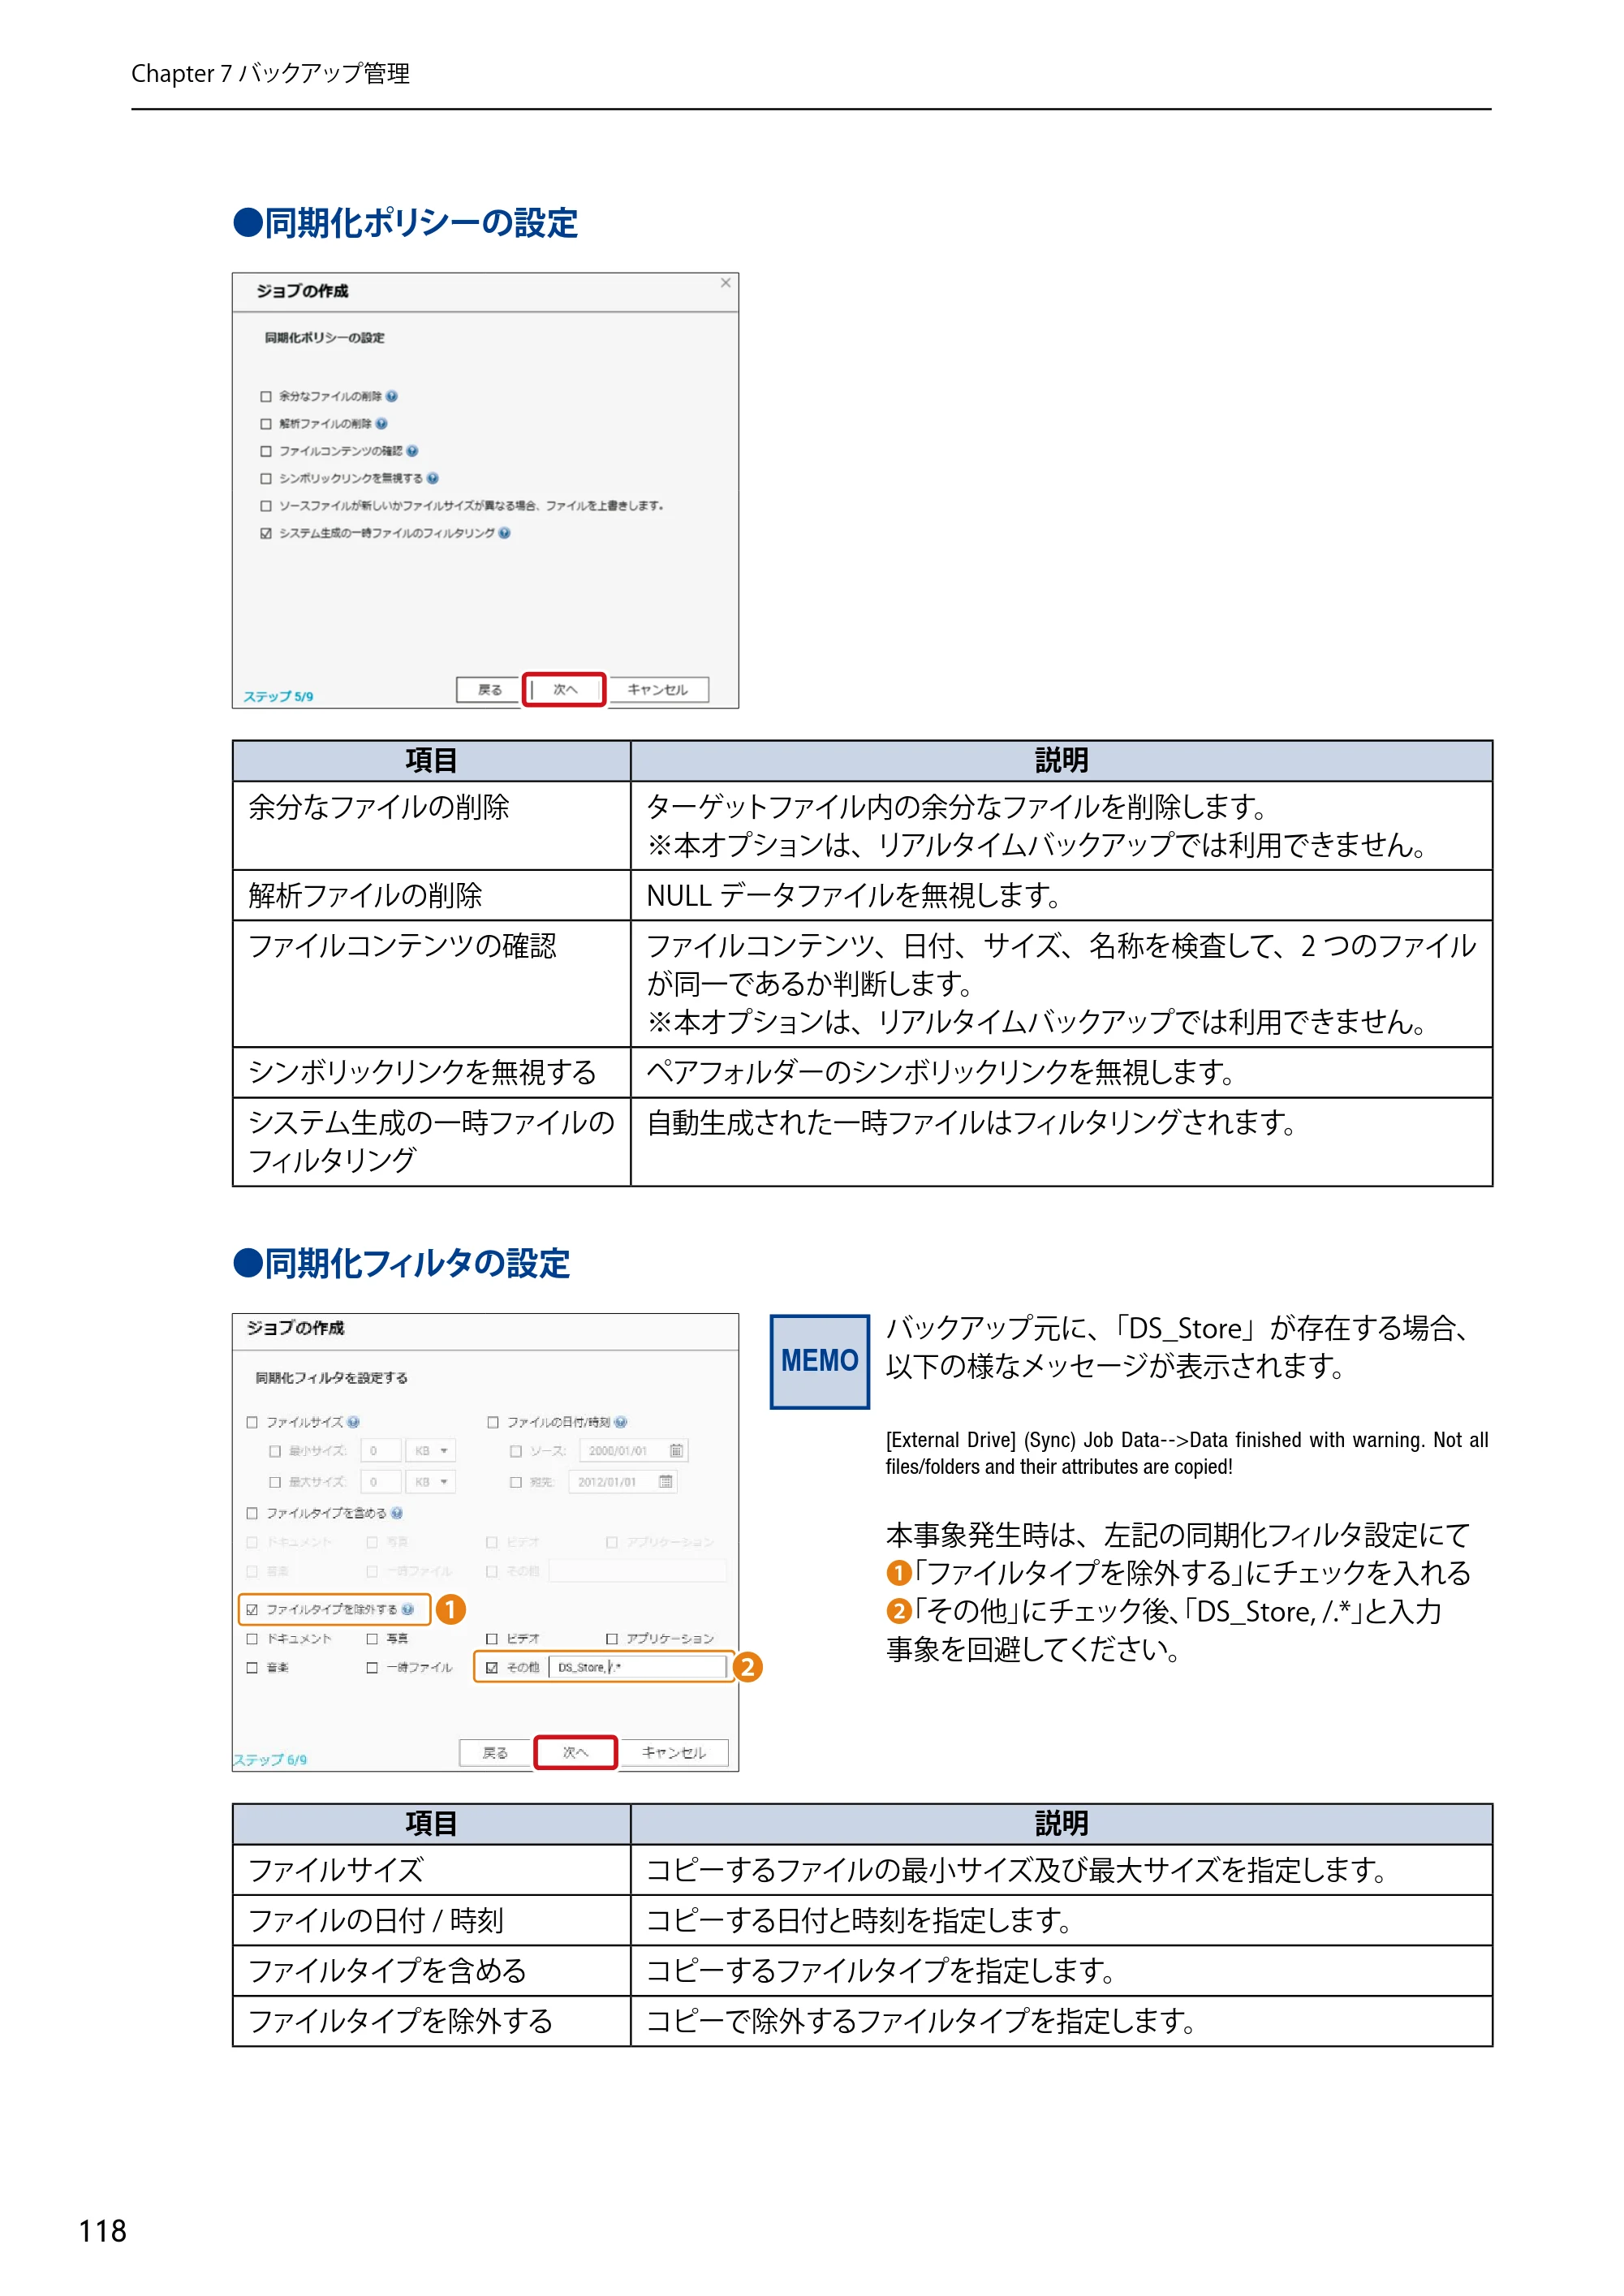
Task: Click 次へ in step 5/9 dialog
Action: [564, 689]
